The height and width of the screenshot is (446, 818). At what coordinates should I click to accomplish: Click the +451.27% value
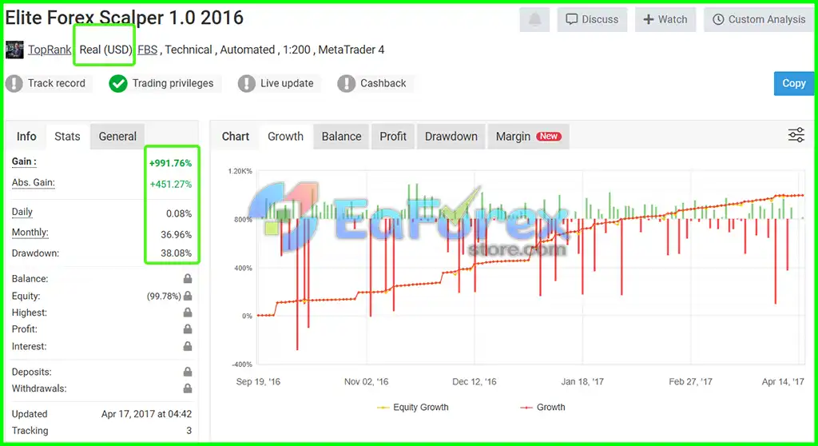(x=171, y=184)
